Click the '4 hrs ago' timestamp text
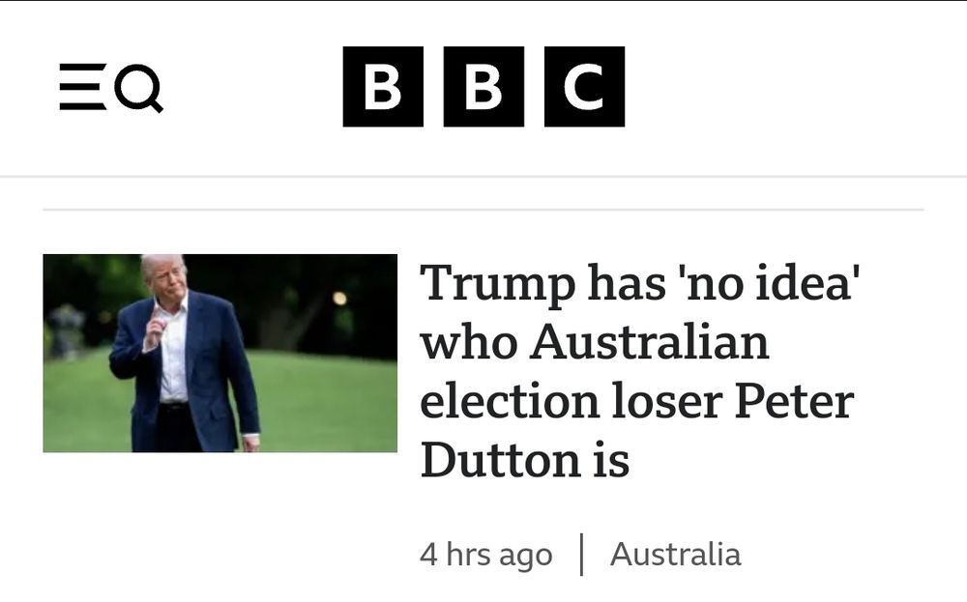Image resolution: width=967 pixels, height=602 pixels. pos(484,555)
